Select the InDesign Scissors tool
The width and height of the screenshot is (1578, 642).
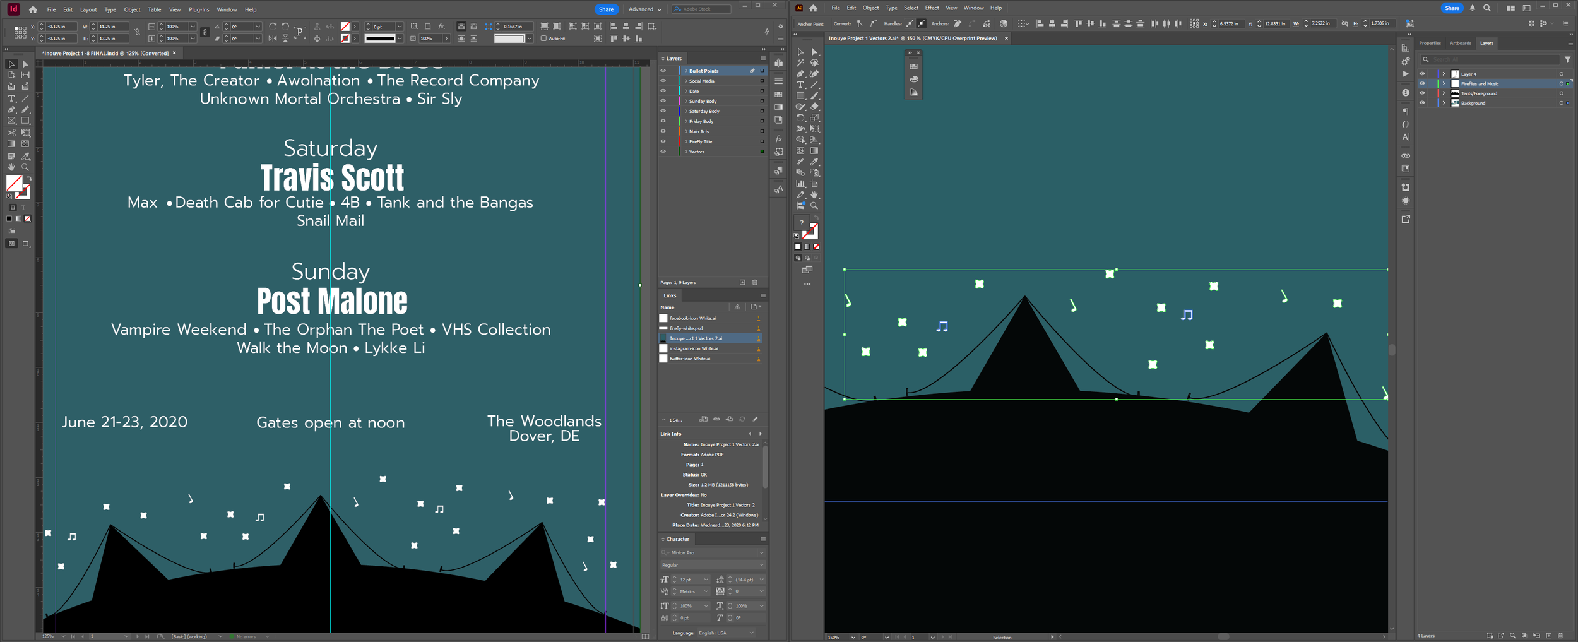(x=11, y=133)
